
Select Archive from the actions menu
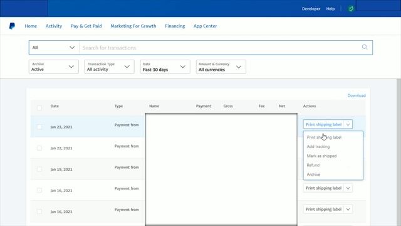pyautogui.click(x=333, y=175)
